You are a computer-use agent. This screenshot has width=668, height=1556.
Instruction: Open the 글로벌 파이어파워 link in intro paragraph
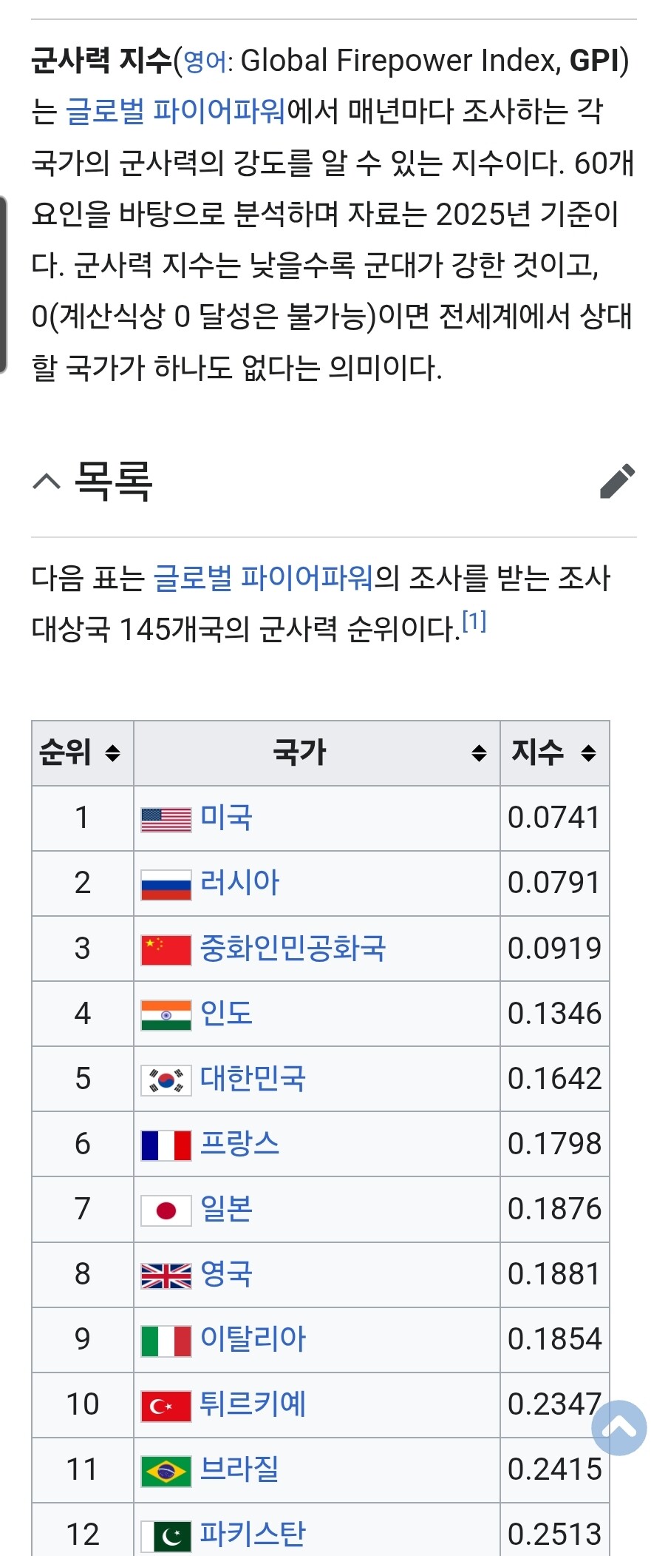click(175, 112)
